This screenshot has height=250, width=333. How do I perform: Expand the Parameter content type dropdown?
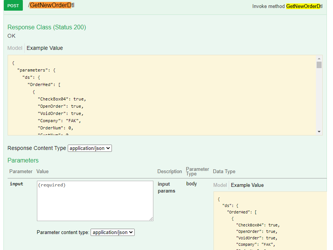pos(113,232)
